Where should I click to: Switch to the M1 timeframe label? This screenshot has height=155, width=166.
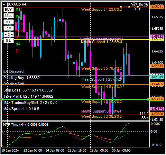(x=18, y=9)
